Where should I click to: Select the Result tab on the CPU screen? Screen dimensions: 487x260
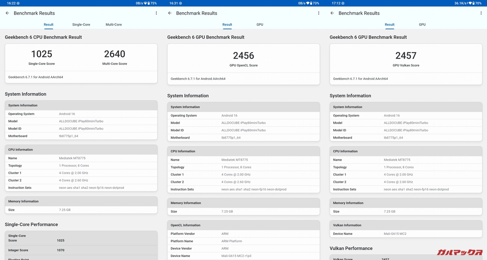pos(48,24)
